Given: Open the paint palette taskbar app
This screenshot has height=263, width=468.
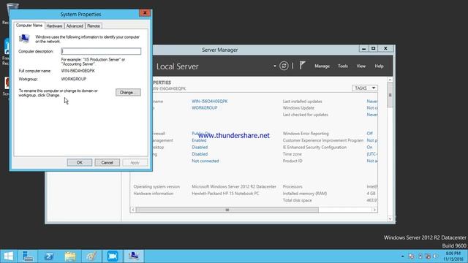Looking at the screenshot, I should 91,256.
